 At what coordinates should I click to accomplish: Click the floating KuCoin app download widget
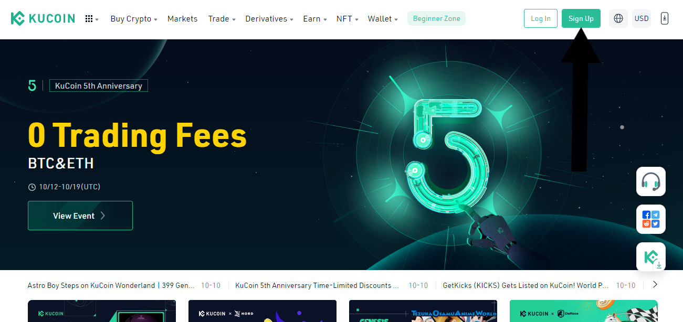pos(651,257)
